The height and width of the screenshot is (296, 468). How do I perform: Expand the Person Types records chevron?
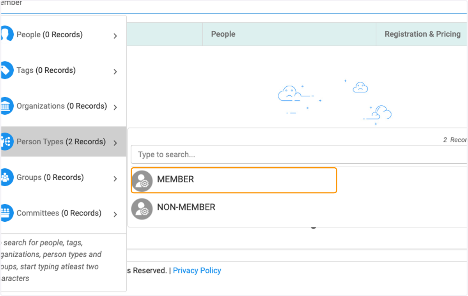[x=115, y=143]
